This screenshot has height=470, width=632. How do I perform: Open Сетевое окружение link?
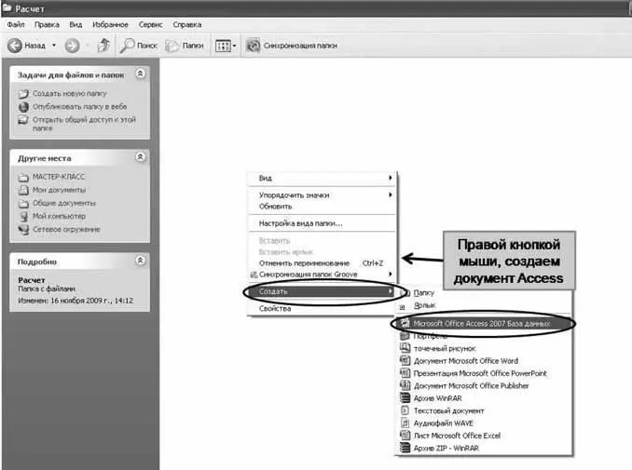66,229
